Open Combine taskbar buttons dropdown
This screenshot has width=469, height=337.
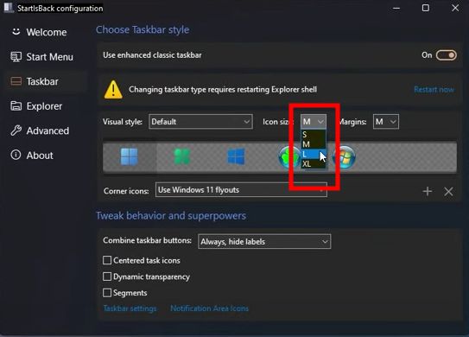coord(264,242)
